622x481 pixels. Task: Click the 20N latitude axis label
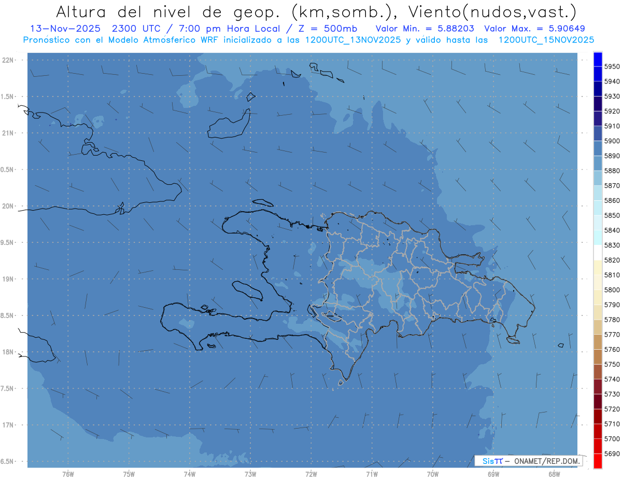click(x=8, y=206)
